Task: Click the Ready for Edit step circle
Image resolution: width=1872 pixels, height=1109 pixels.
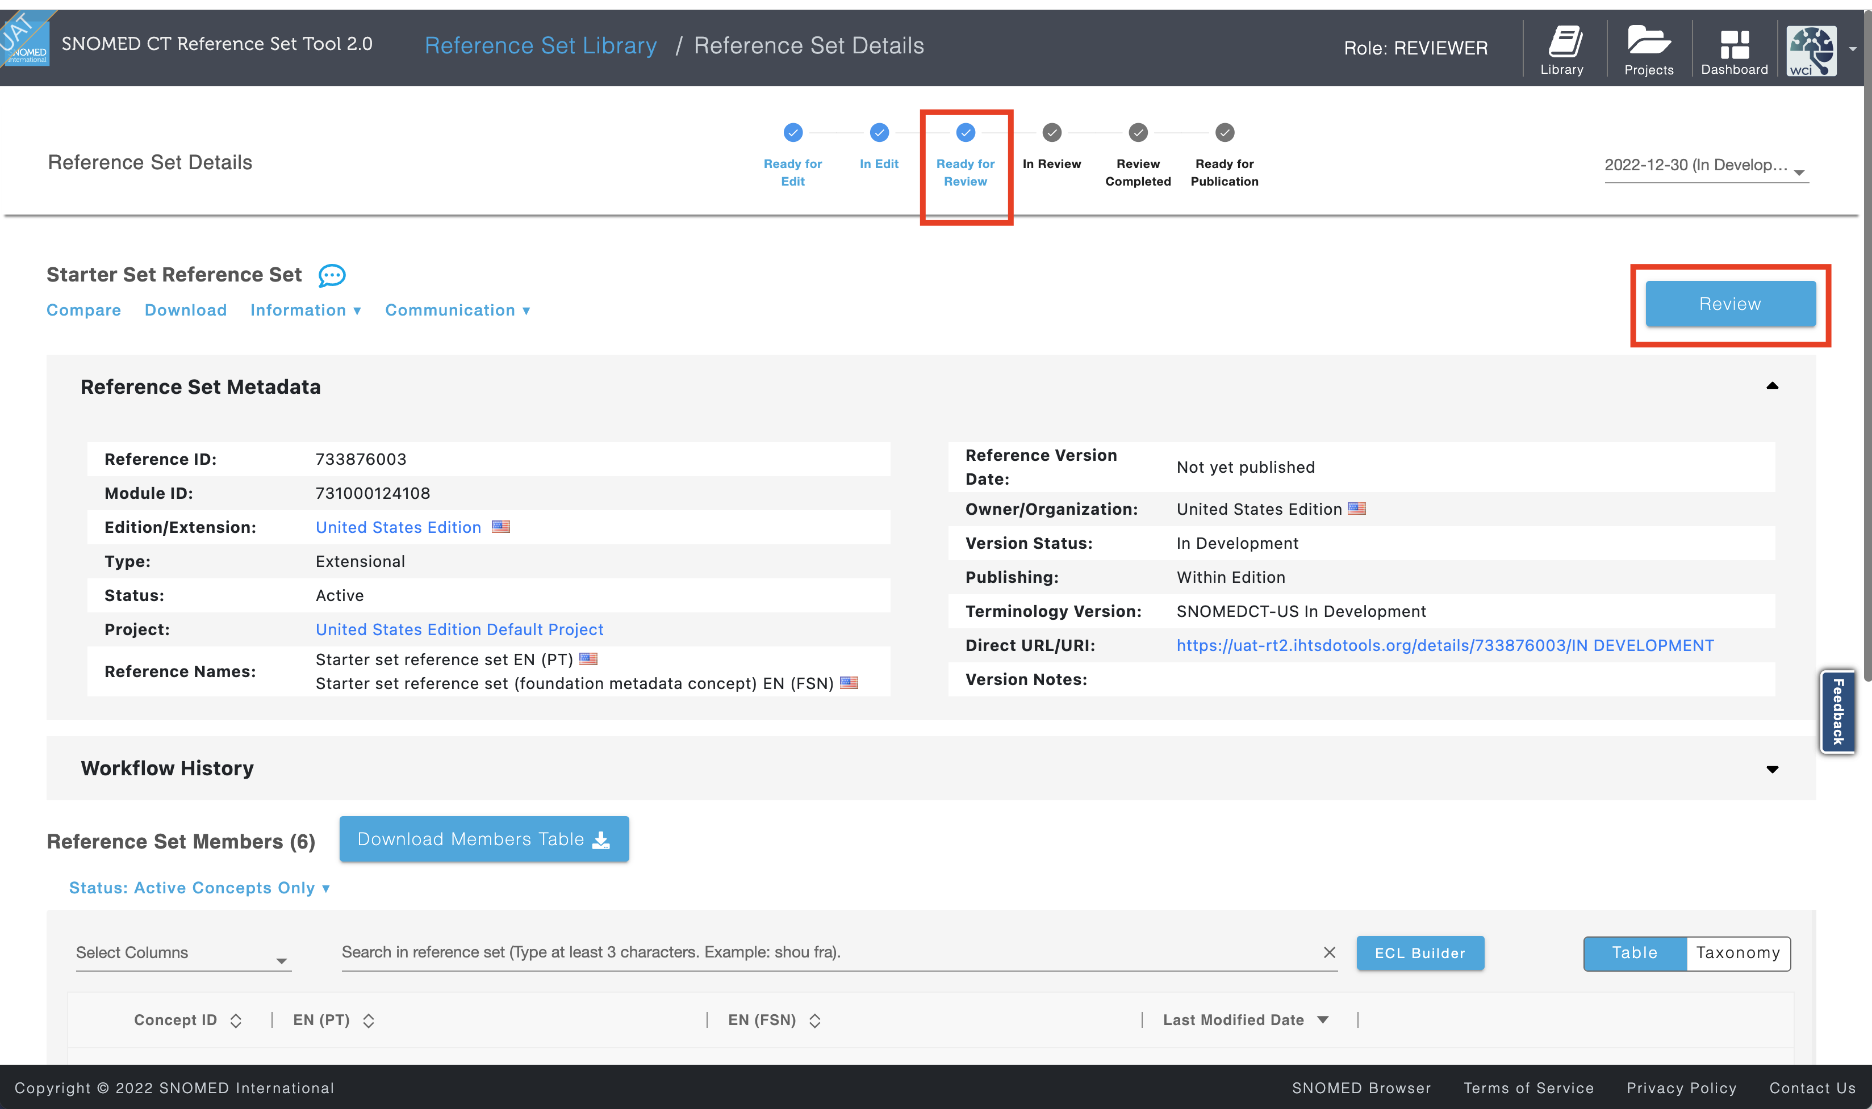Action: [x=792, y=132]
